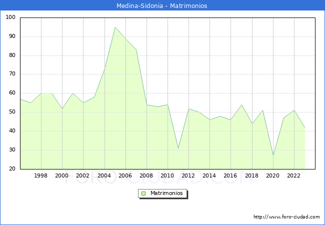This screenshot has width=325, height=225.
Task: Click the 2019 data point near 51
Action: (262, 110)
